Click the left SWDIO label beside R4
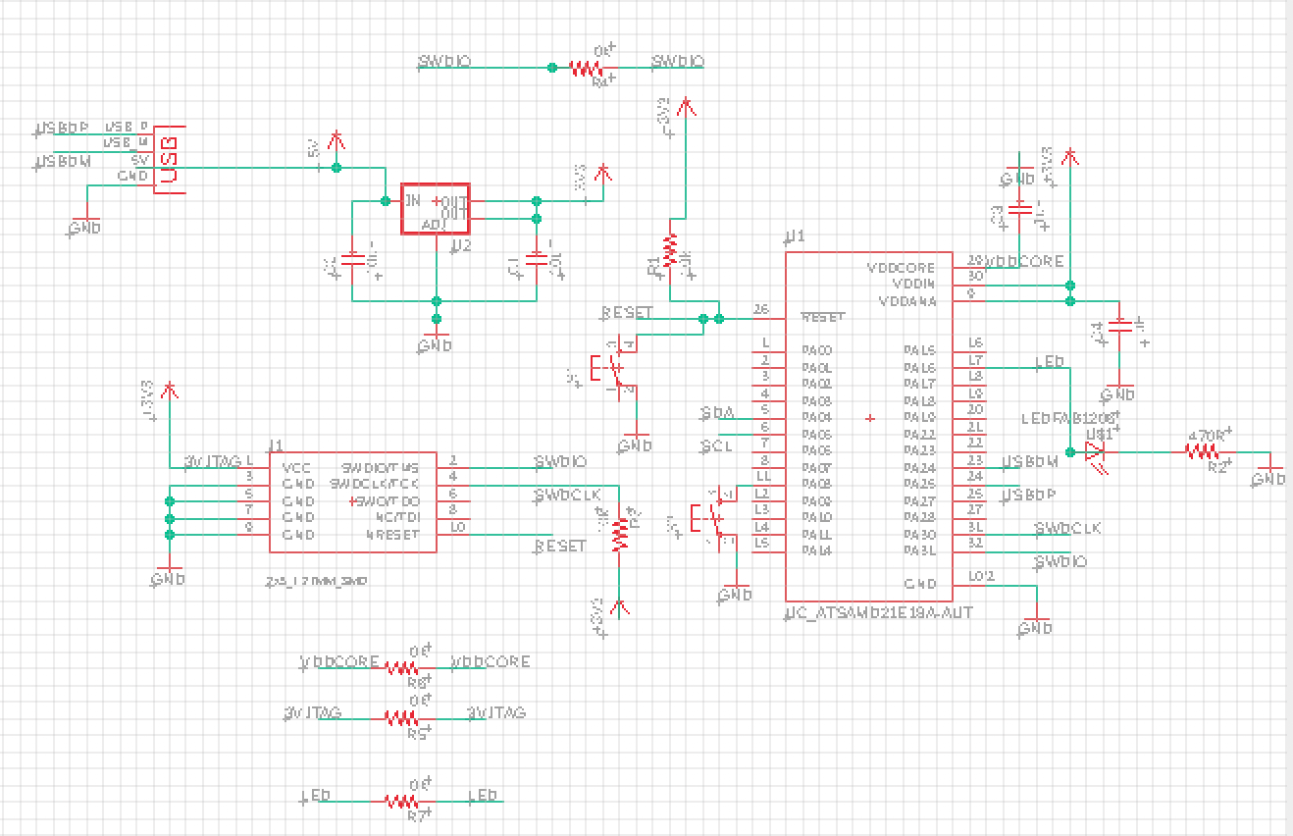Viewport: 1293px width, 836px height. pyautogui.click(x=444, y=61)
